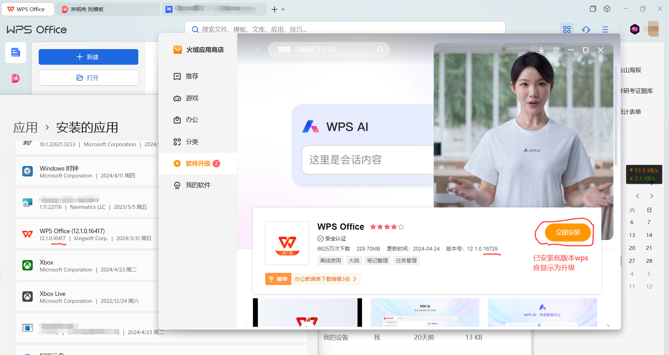Click the 考研考证题库 link on right
The width and height of the screenshot is (669, 355).
click(637, 91)
